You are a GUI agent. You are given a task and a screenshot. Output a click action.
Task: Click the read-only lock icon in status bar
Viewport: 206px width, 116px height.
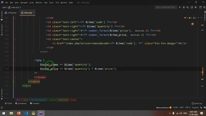tap(201, 107)
